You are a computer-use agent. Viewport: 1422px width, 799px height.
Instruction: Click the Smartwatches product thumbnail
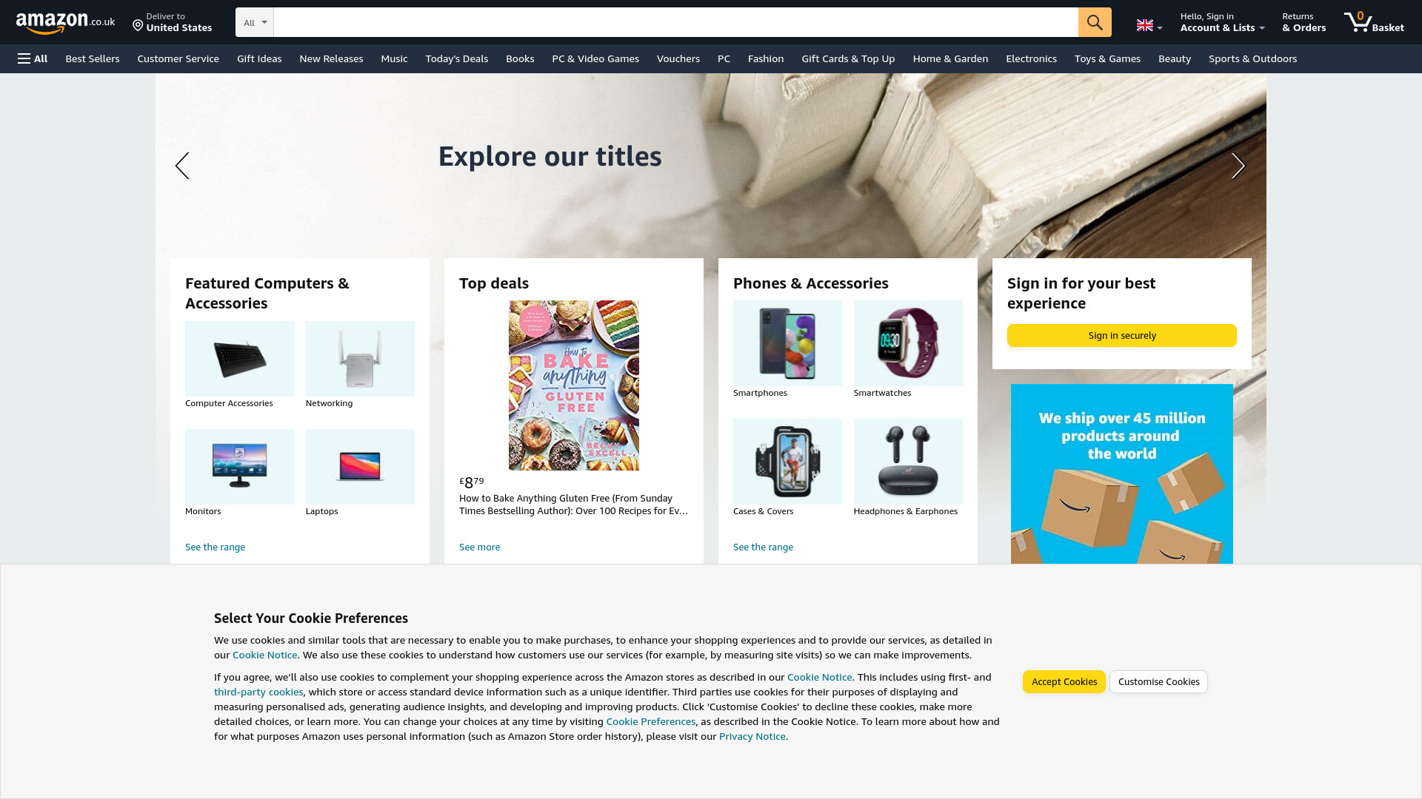(908, 343)
